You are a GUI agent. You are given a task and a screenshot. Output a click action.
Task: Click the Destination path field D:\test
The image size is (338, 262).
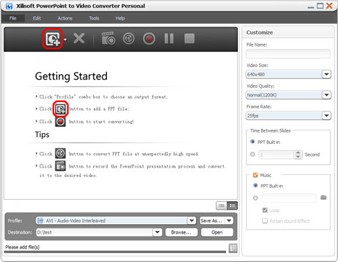tap(94, 232)
